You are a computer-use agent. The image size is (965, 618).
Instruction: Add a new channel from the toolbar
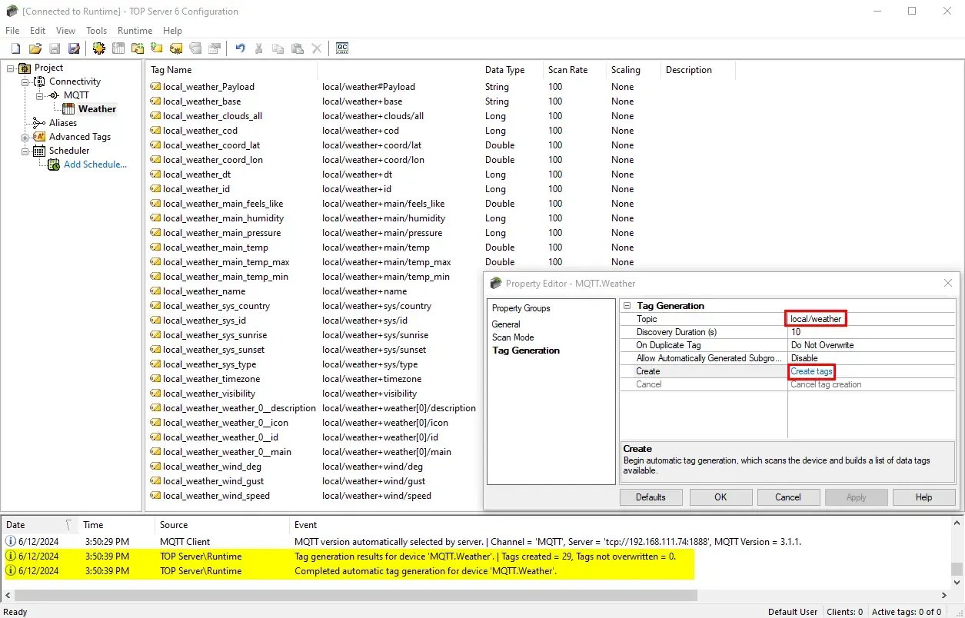pos(98,48)
